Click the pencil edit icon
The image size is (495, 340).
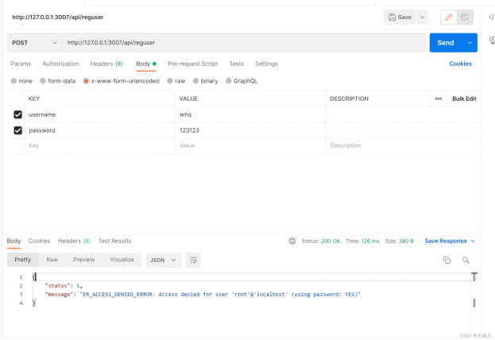[x=448, y=17]
